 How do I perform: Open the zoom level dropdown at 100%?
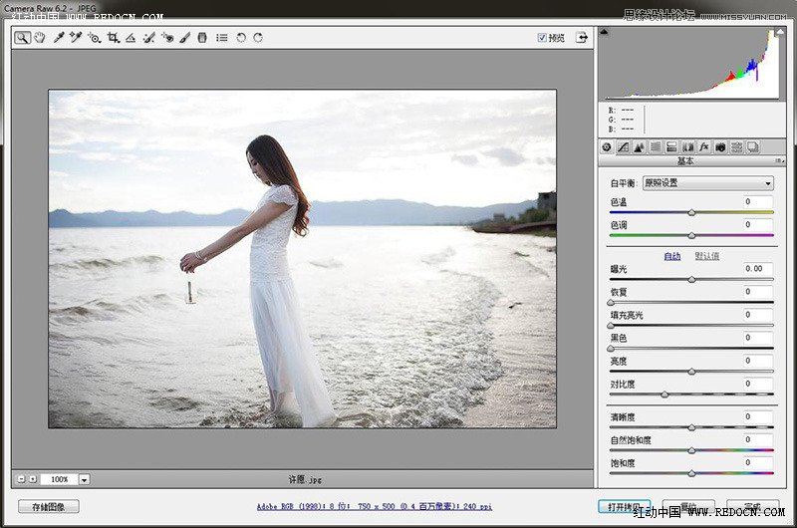pos(84,479)
